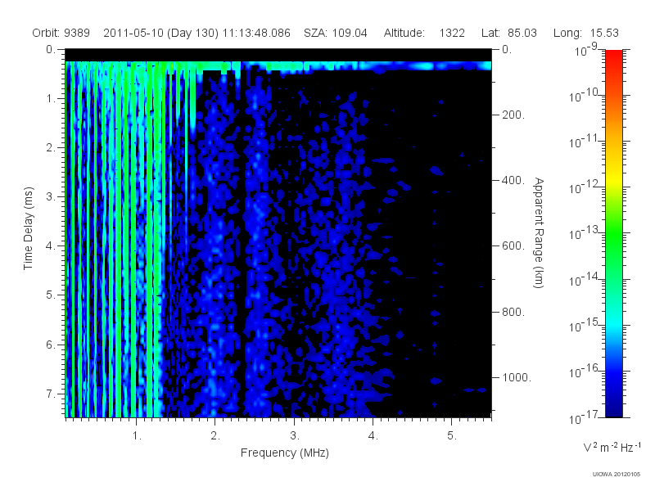Click the 800. tick on Apparent Range axis
The image size is (655, 491).
(513, 312)
